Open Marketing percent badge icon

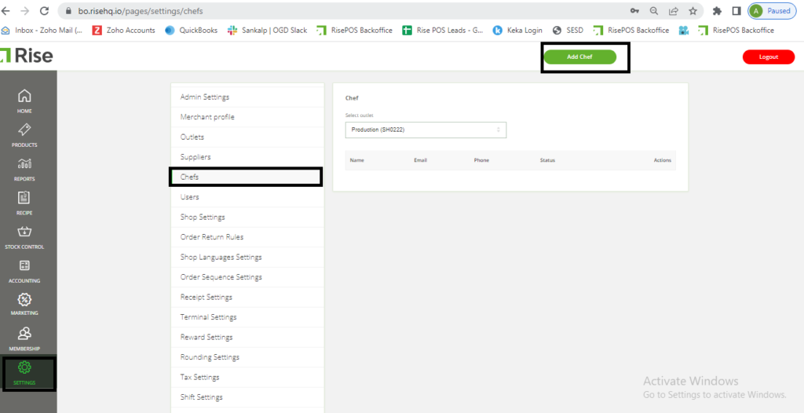[x=24, y=300]
